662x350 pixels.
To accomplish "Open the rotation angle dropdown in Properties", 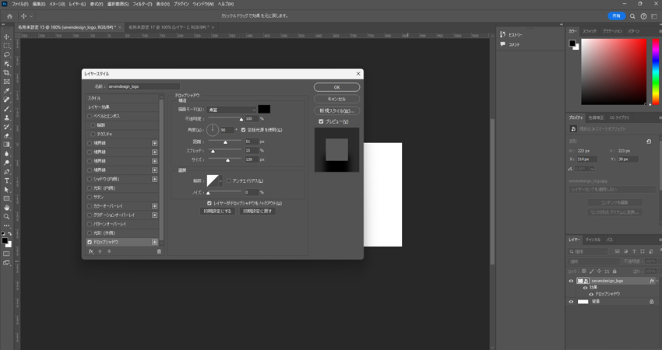I will pos(593,169).
